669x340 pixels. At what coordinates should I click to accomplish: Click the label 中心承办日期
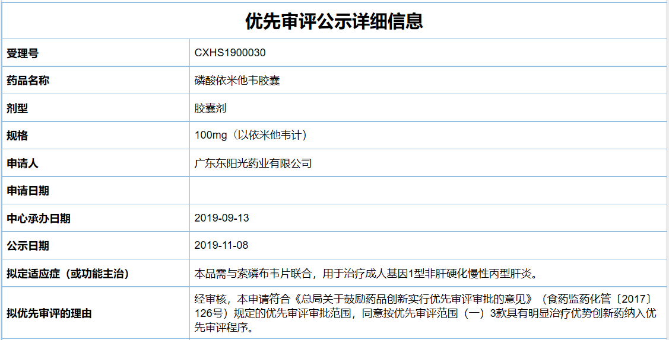(x=39, y=219)
